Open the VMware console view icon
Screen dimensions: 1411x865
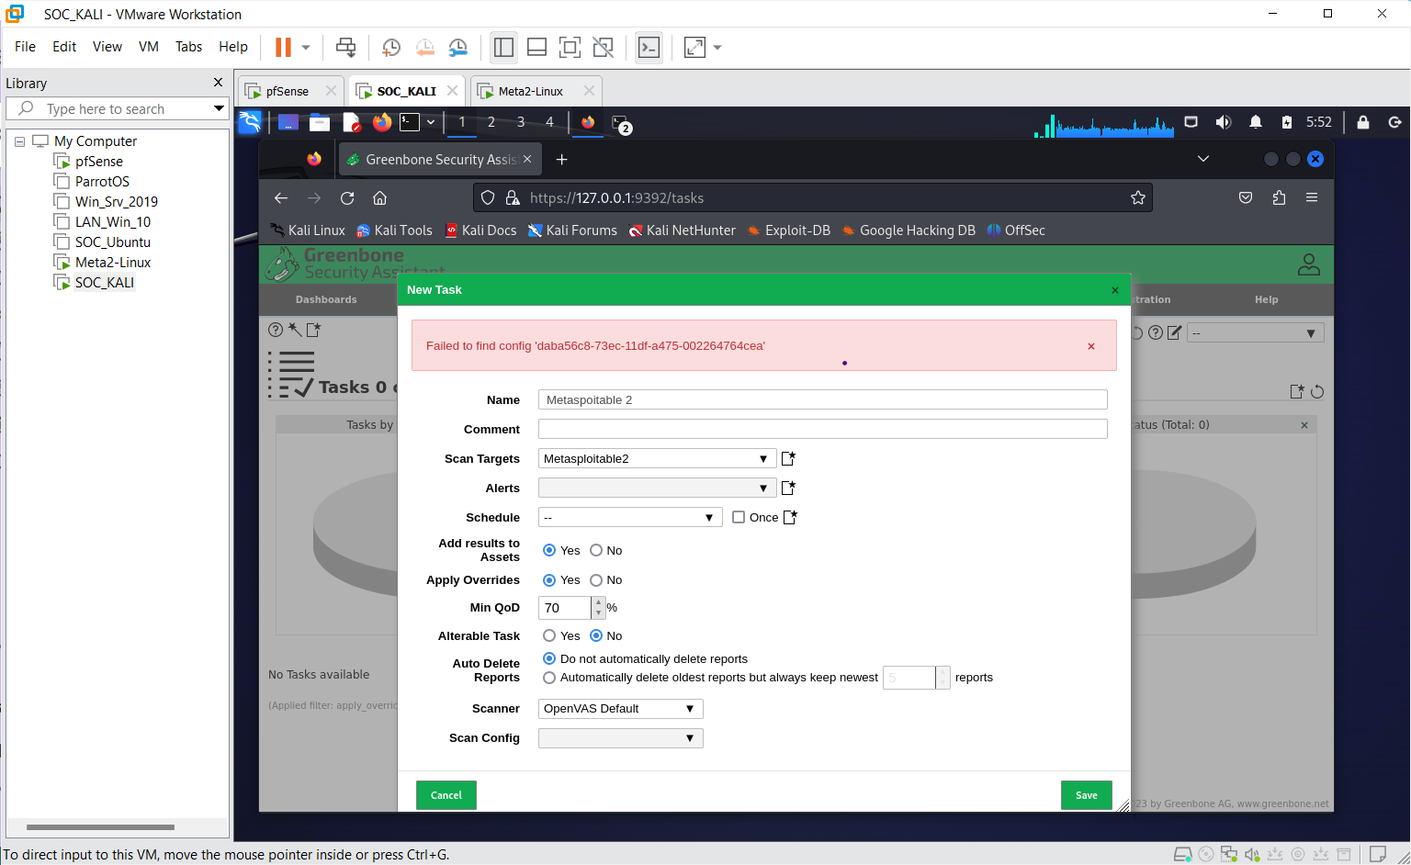click(649, 47)
